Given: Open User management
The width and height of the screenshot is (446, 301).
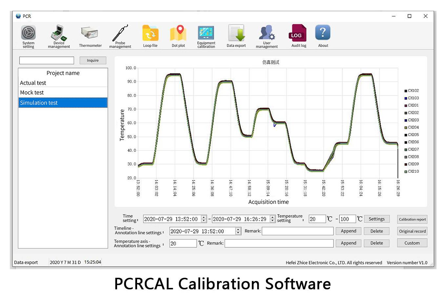Looking at the screenshot, I should pos(267,37).
